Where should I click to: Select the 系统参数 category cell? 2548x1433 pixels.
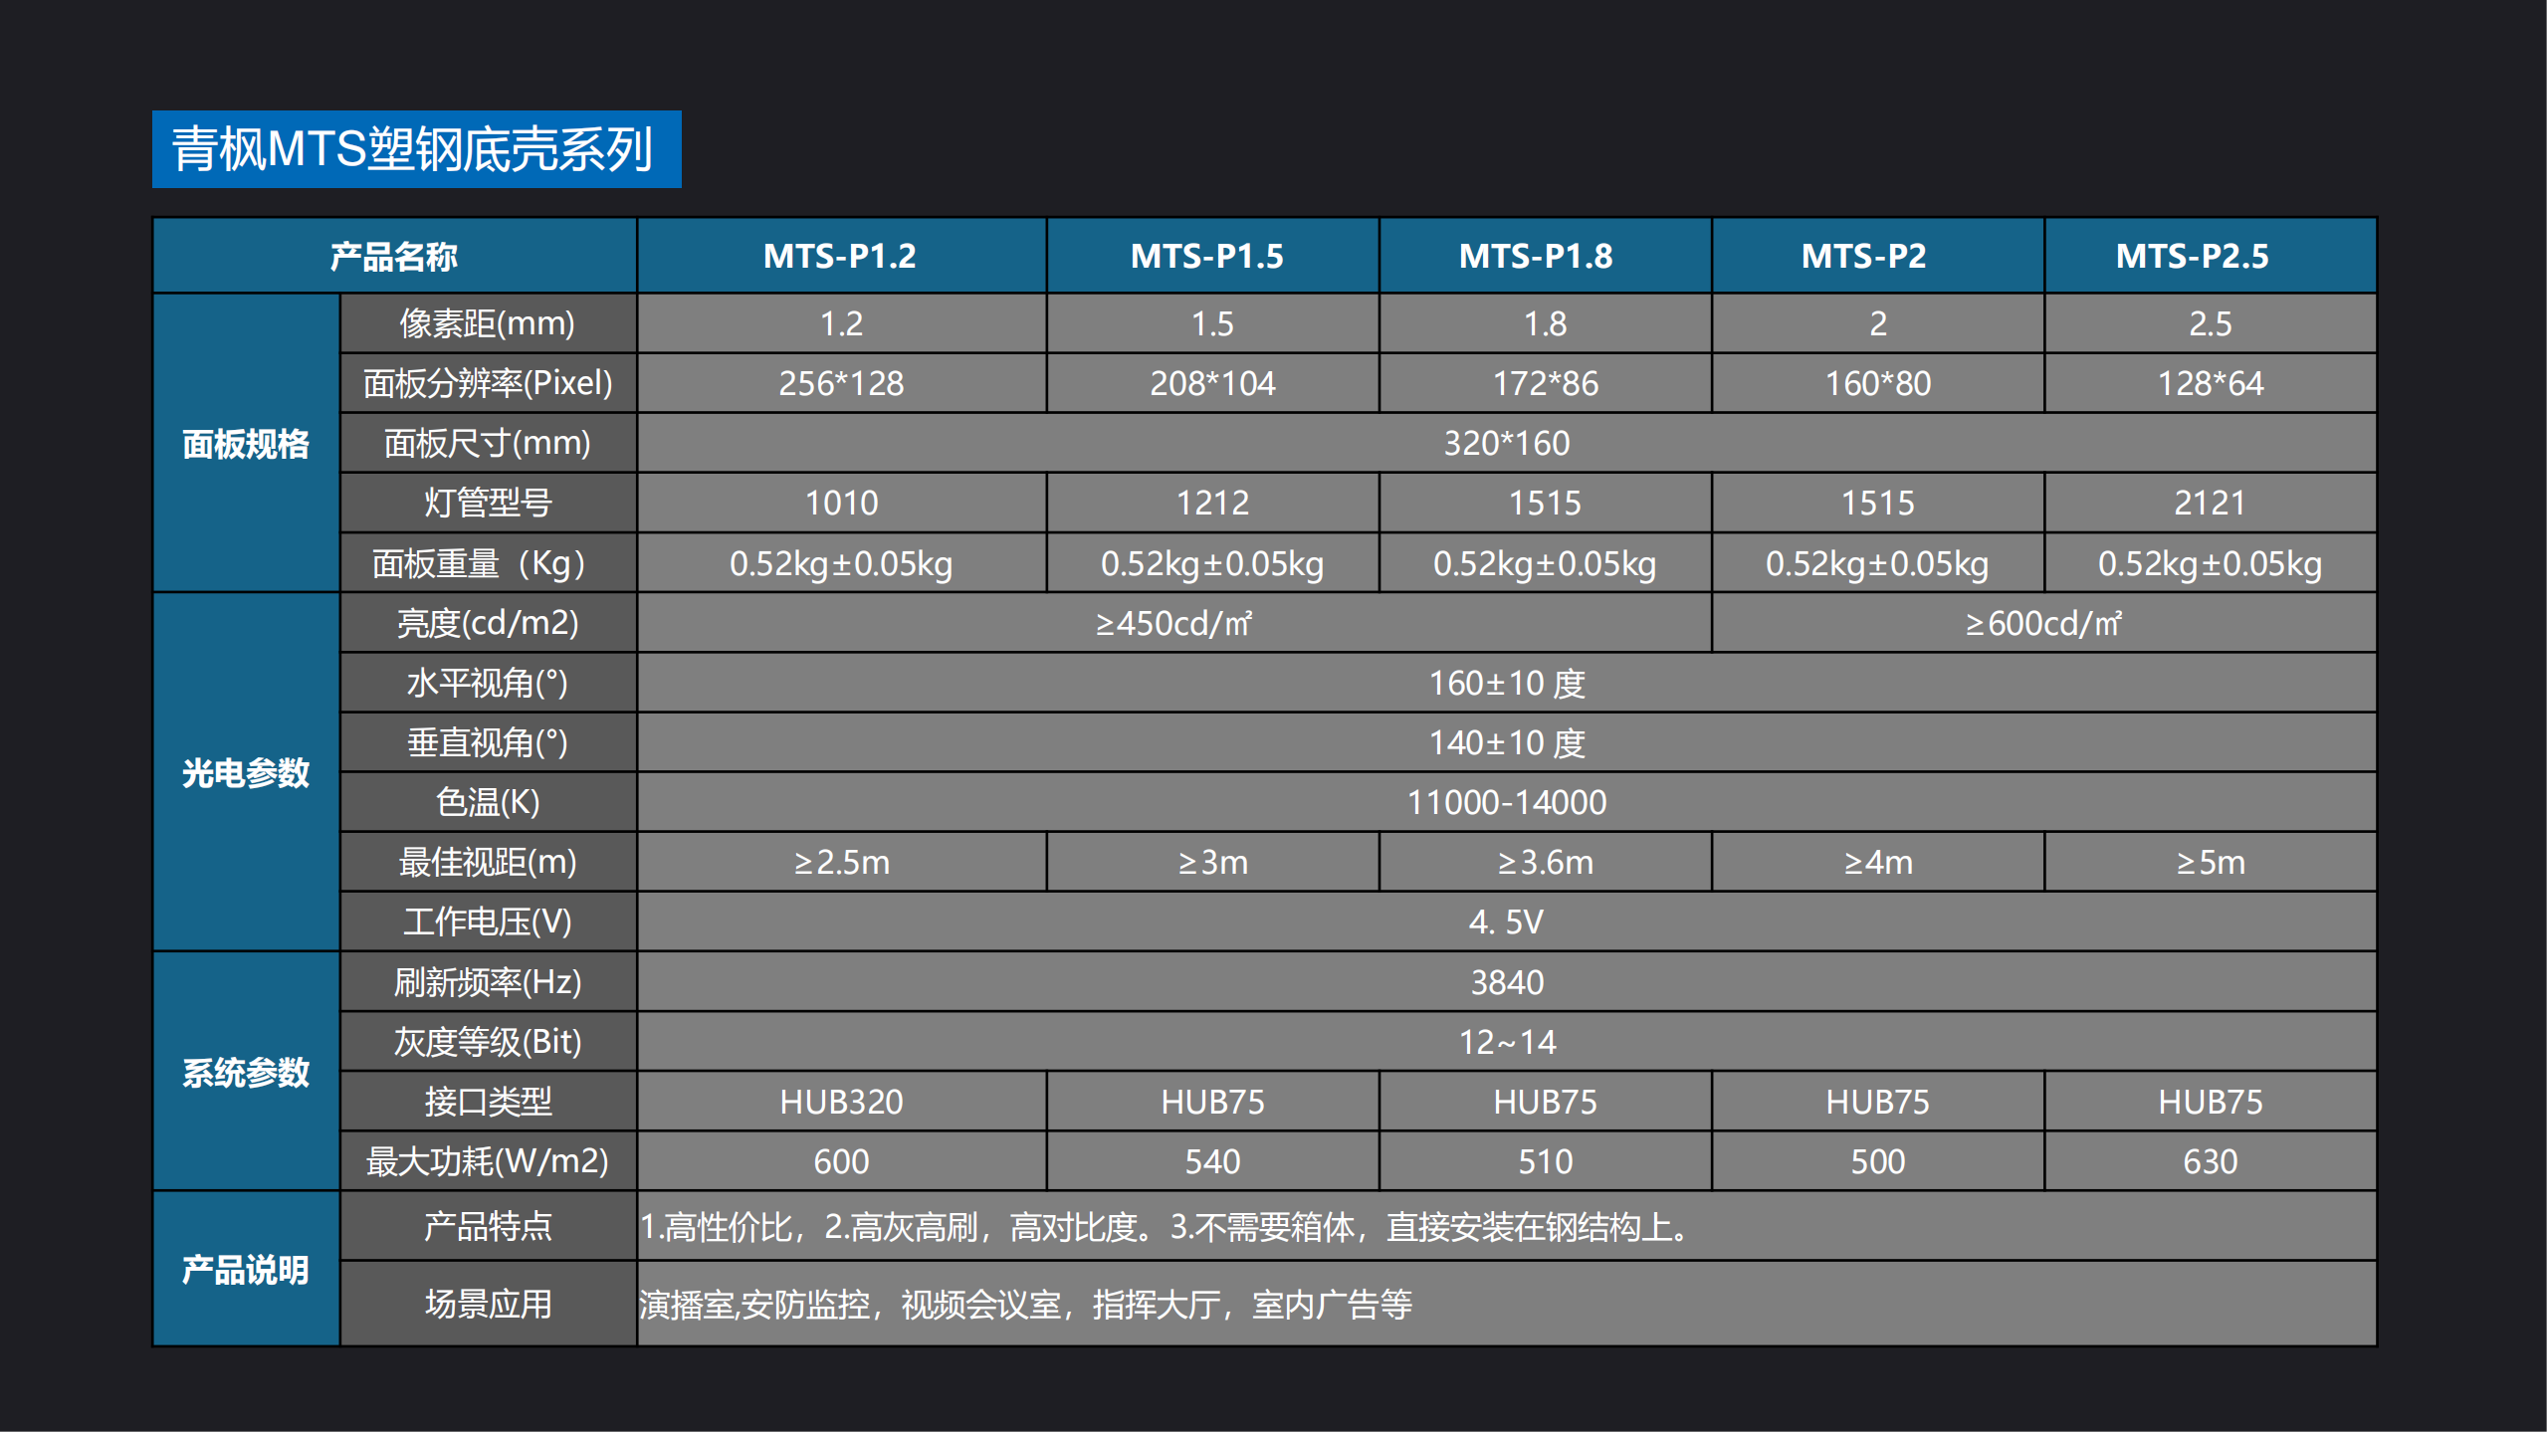[246, 1072]
